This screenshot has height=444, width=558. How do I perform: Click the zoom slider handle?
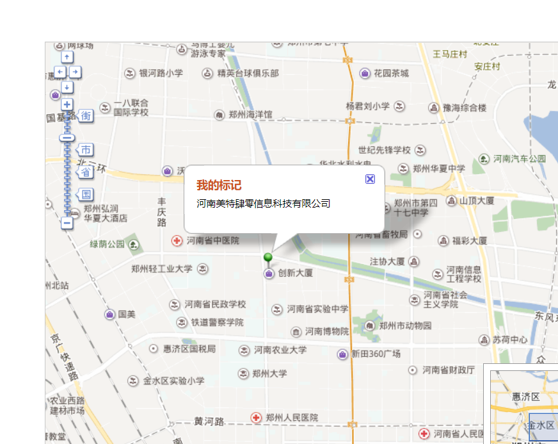67,137
